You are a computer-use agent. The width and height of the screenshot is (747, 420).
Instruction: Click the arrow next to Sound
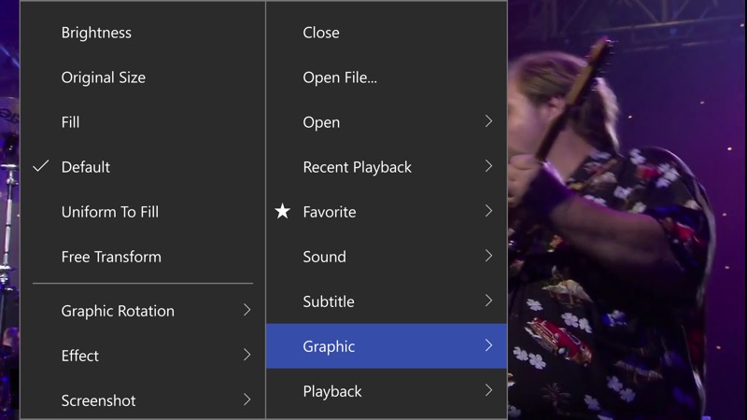pyautogui.click(x=488, y=256)
